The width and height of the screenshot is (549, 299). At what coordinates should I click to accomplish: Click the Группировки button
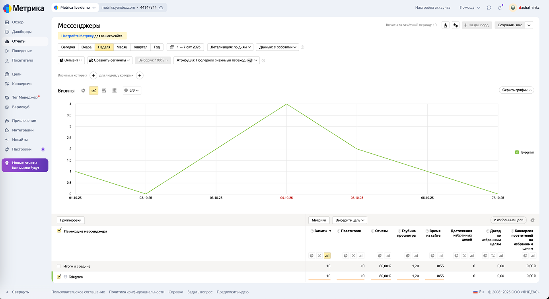(71, 220)
